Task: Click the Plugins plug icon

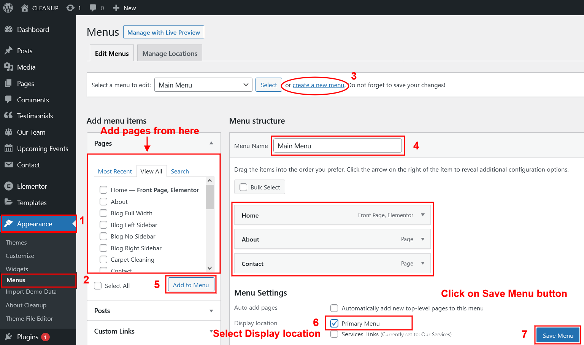Action: pos(8,337)
